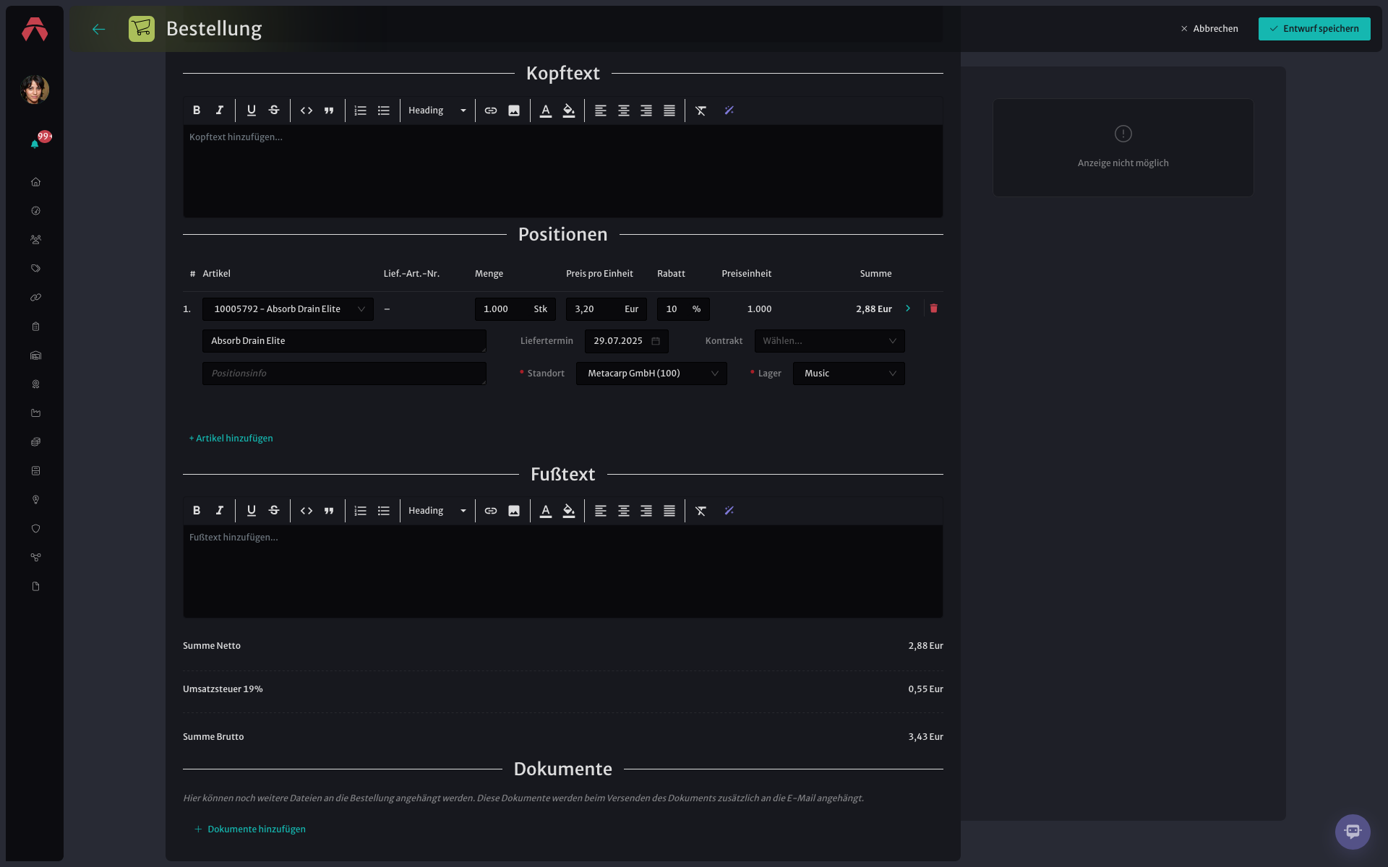Open the Standort Metacarp GmbH dropdown
The width and height of the screenshot is (1388, 867).
coord(651,374)
